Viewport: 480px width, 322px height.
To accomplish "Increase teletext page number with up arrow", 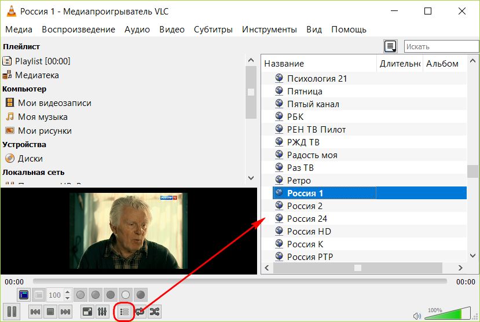I will 68,292.
